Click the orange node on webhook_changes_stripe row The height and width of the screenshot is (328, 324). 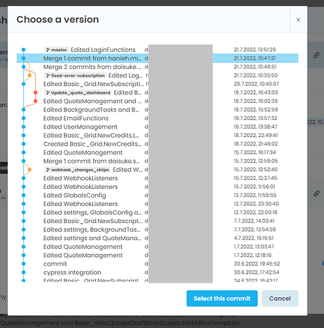click(x=30, y=170)
